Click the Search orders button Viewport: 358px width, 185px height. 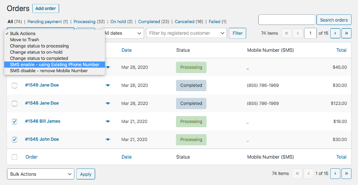(334, 20)
